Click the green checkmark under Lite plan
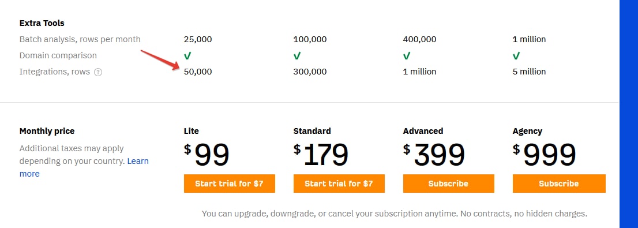The height and width of the screenshot is (228, 638). pos(187,56)
